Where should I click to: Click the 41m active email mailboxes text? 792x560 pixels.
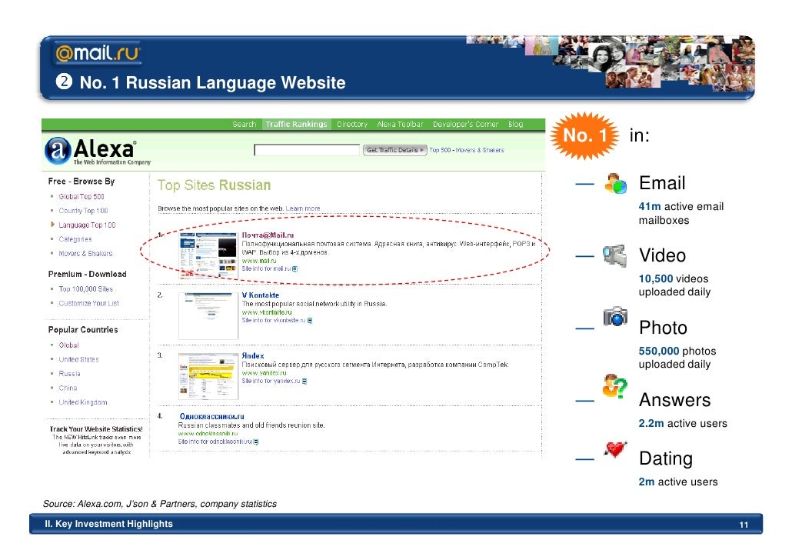[681, 213]
